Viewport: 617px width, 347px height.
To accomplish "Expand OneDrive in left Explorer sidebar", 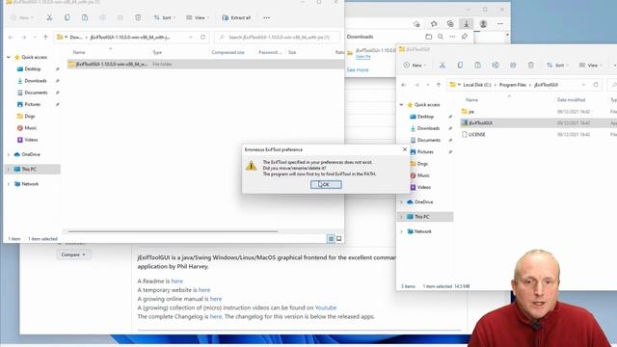I will (9, 154).
